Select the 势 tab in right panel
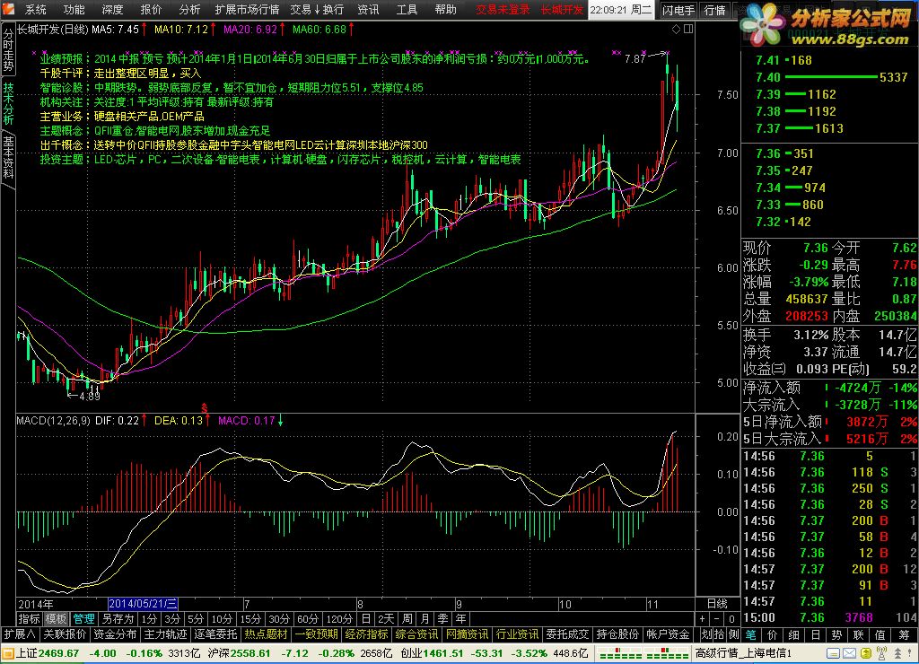This screenshot has height=664, width=919. [x=837, y=634]
